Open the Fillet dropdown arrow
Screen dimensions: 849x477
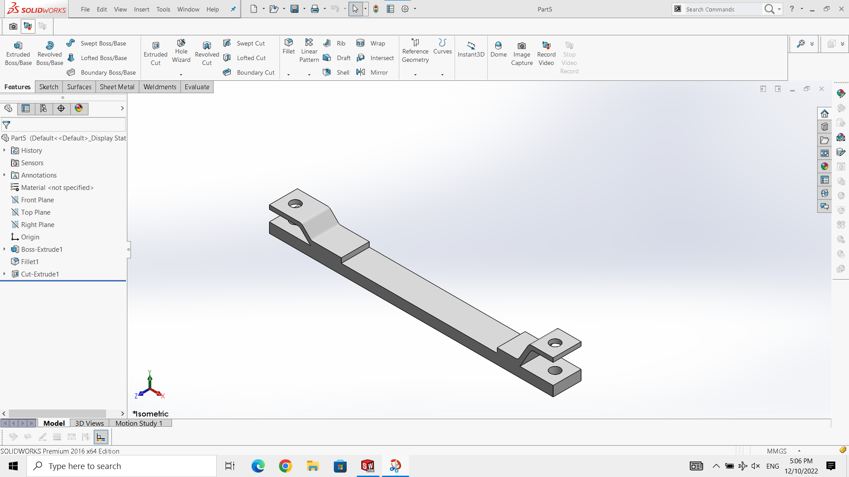(x=288, y=75)
